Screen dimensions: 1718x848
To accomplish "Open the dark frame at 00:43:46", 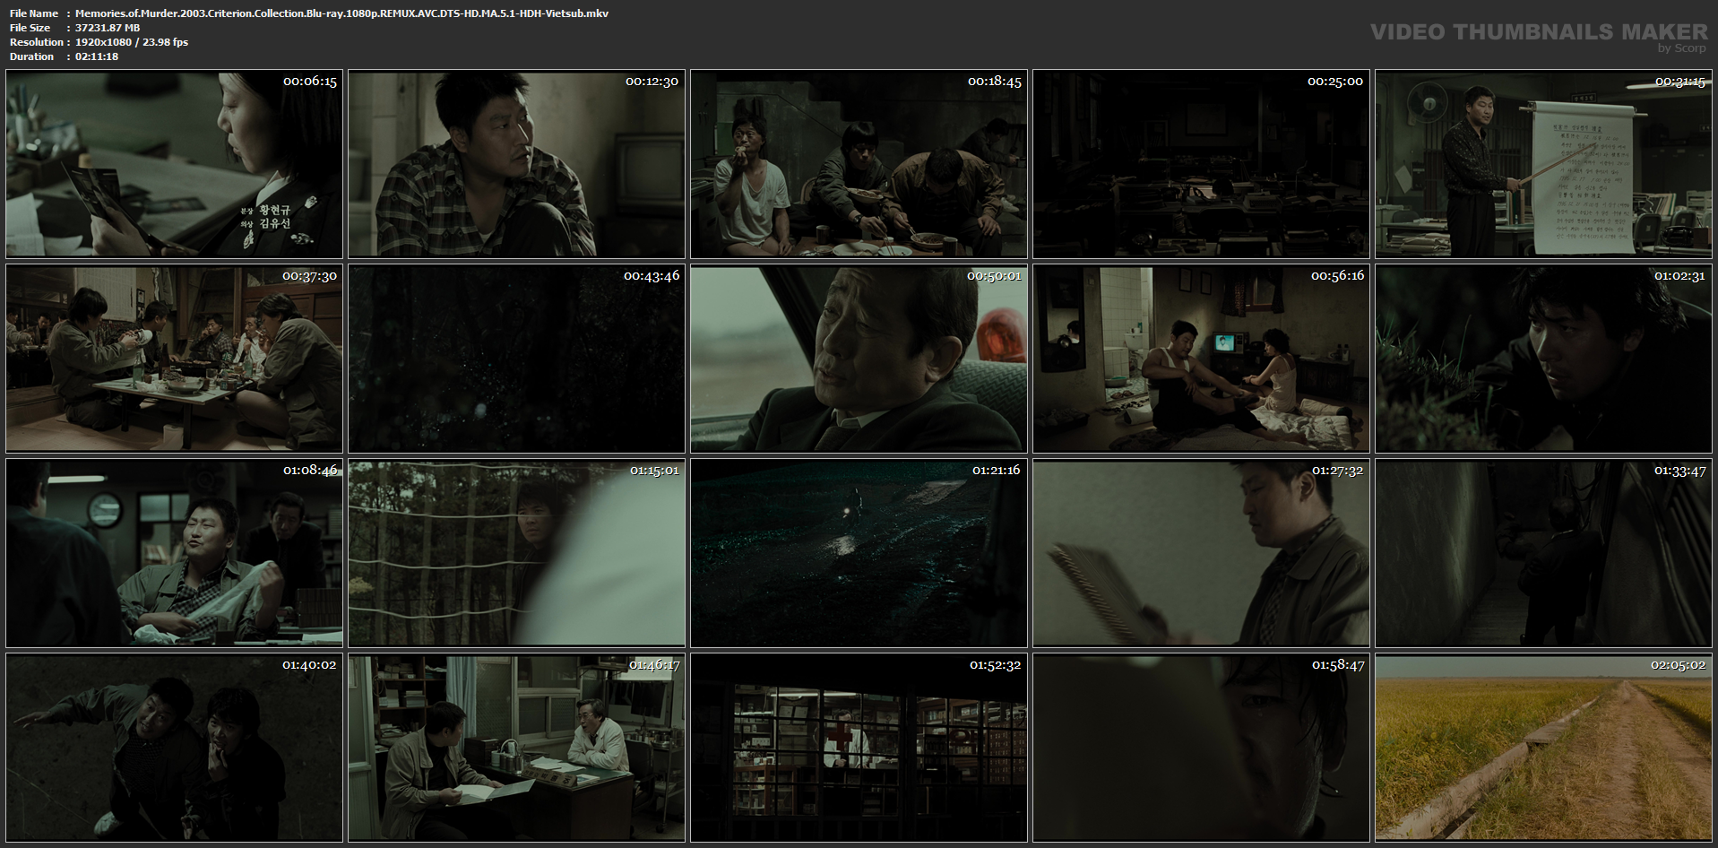I will (516, 359).
